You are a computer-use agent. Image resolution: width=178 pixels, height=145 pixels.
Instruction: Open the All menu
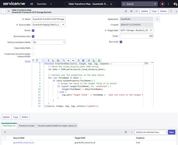tap(32, 4)
